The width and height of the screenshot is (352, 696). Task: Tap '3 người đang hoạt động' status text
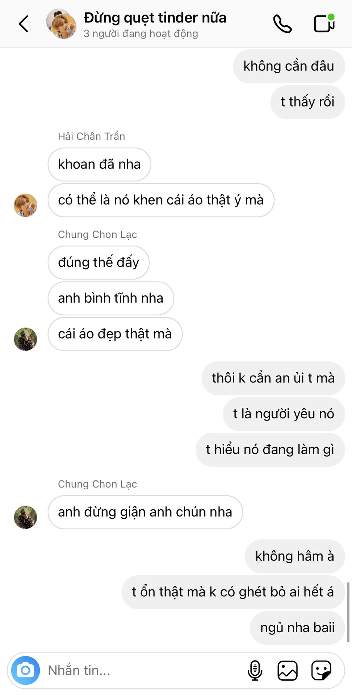(x=141, y=34)
